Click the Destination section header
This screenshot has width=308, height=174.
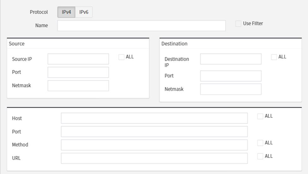coord(174,44)
